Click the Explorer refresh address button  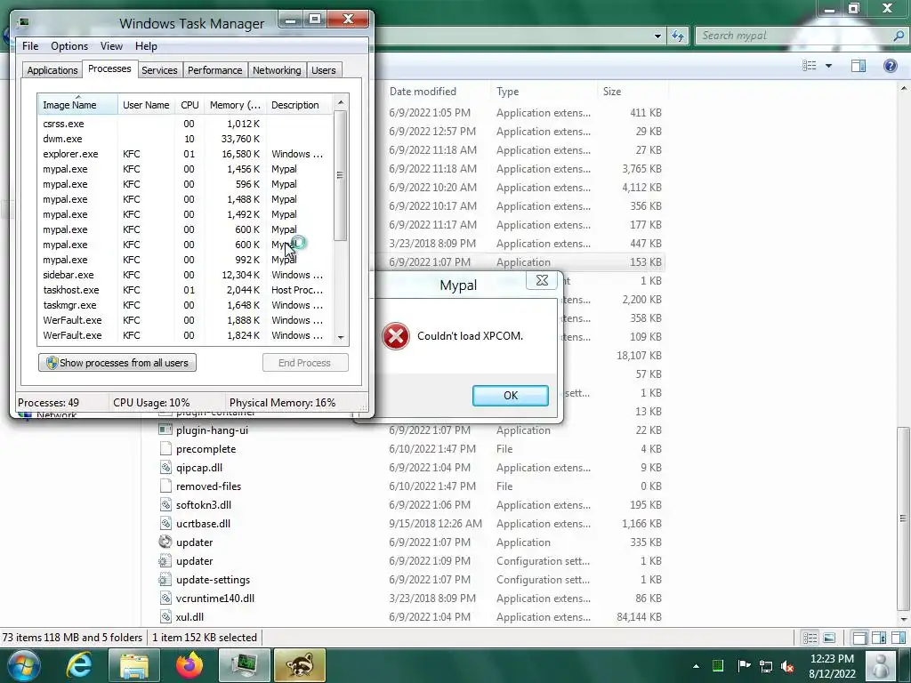click(x=677, y=36)
